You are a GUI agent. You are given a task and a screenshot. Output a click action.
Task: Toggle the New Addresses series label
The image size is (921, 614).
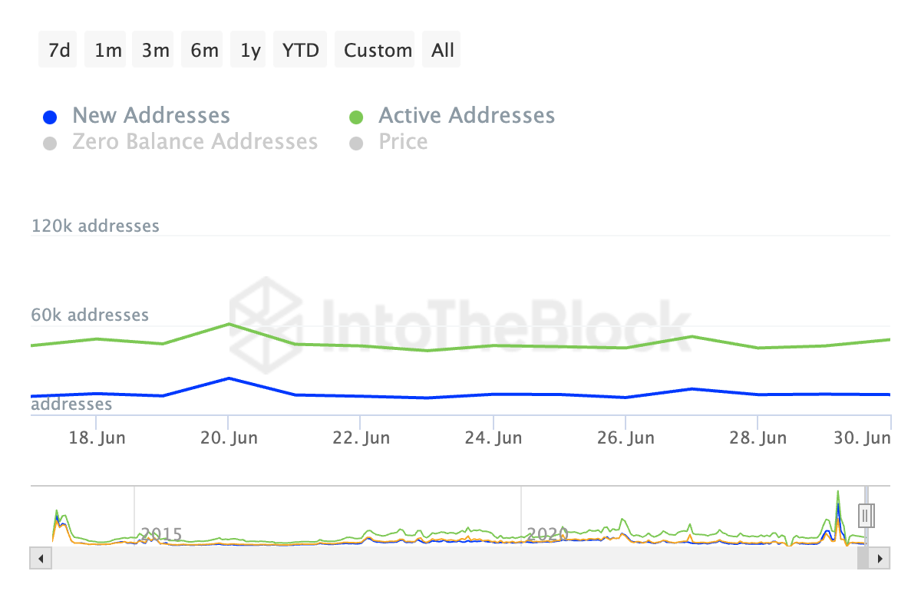[x=151, y=116]
